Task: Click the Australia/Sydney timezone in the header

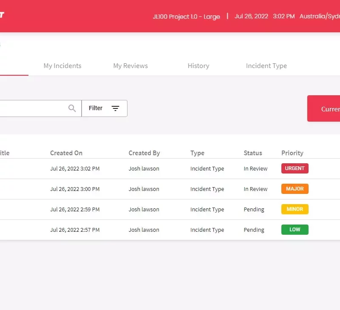Action: click(x=320, y=16)
